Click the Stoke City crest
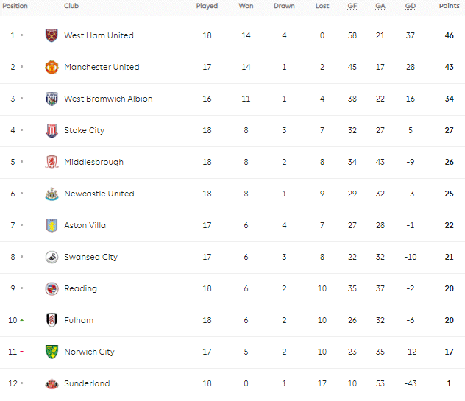The image size is (465, 401). point(52,130)
